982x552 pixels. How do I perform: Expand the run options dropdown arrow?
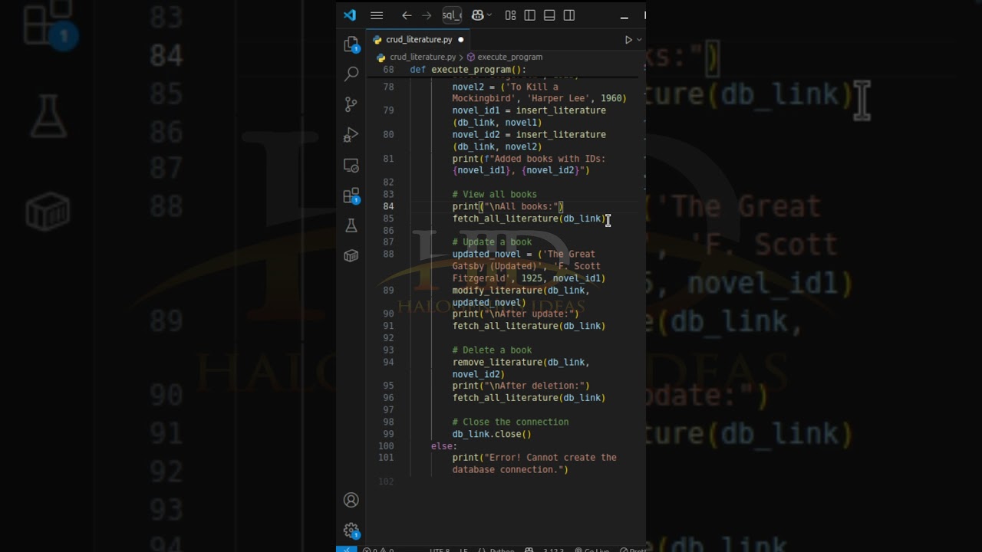coord(639,40)
